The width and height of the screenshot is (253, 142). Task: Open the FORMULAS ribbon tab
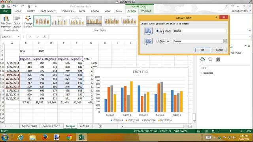pos(68,11)
